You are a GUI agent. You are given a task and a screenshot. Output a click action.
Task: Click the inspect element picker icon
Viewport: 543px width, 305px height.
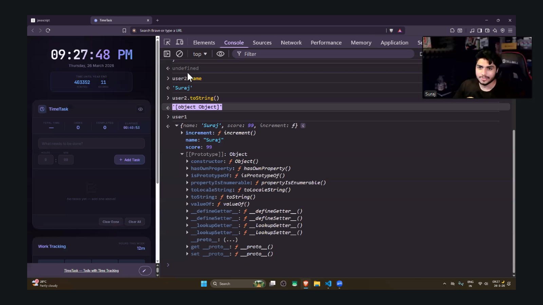tap(167, 42)
